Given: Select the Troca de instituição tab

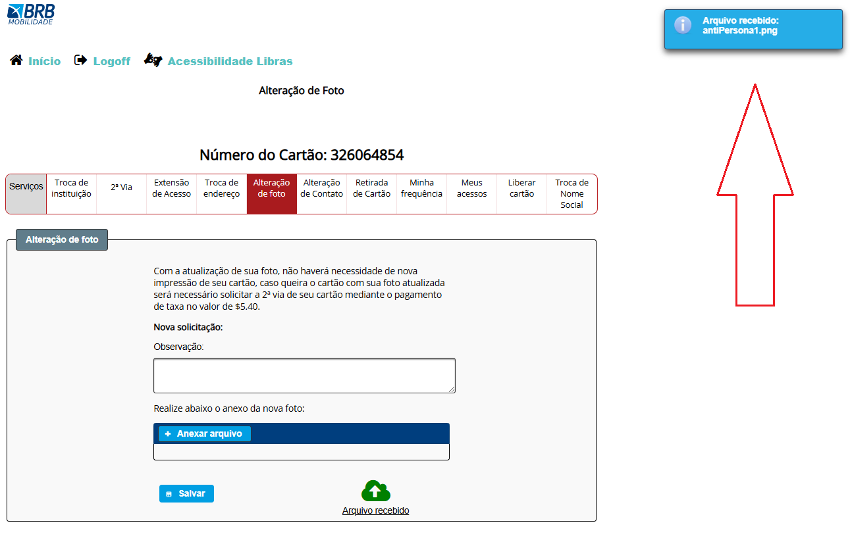Looking at the screenshot, I should pyautogui.click(x=72, y=194).
